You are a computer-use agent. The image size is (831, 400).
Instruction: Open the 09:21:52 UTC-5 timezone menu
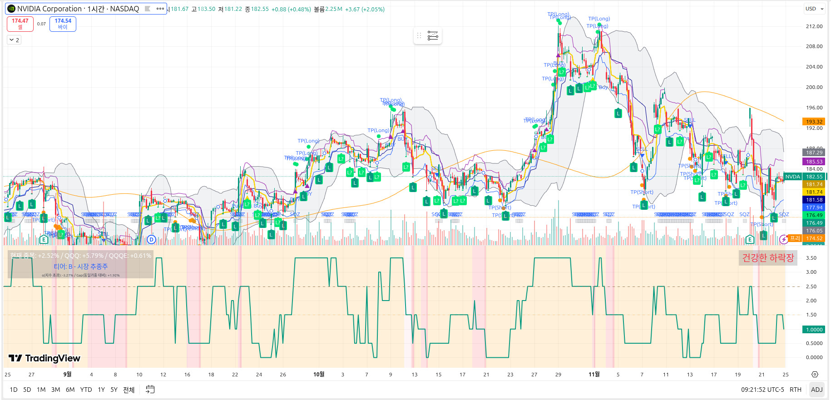tap(762, 390)
